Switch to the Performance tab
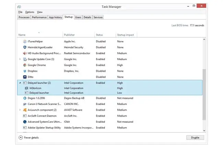Image resolution: width=223 pixels, height=148 pixels. [x=39, y=17]
